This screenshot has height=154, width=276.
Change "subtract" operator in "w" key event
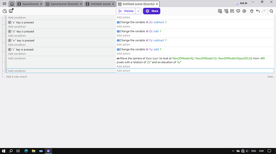pos(159,40)
